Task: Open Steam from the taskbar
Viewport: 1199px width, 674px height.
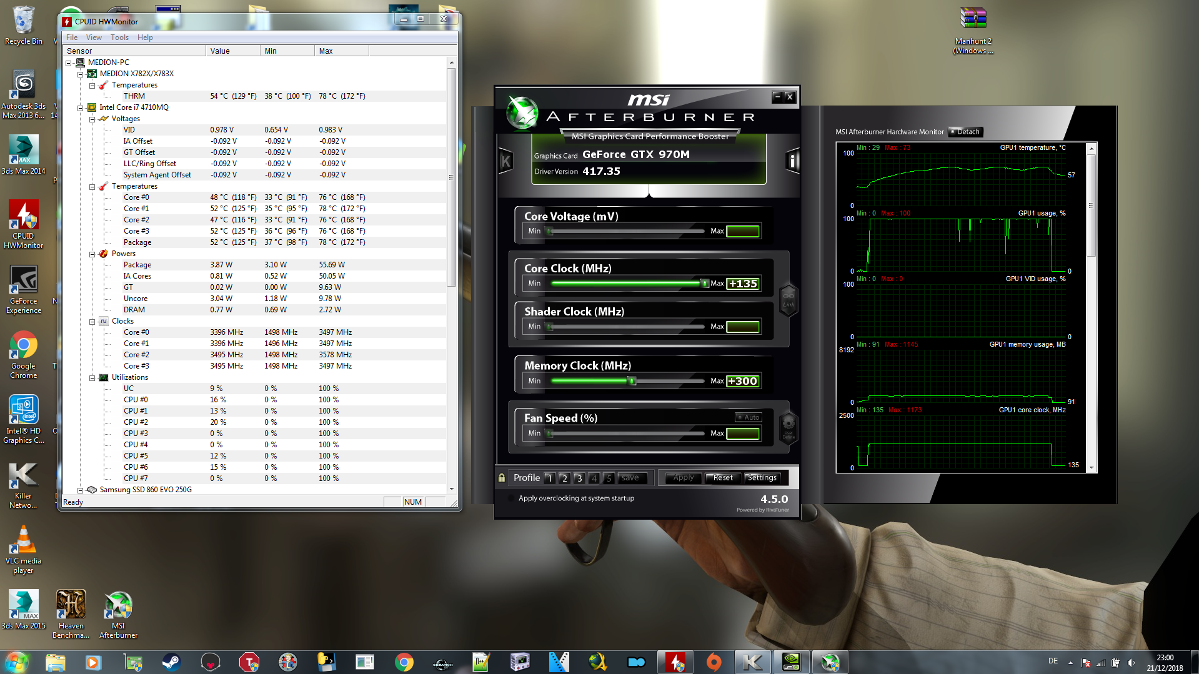Action: tap(171, 662)
